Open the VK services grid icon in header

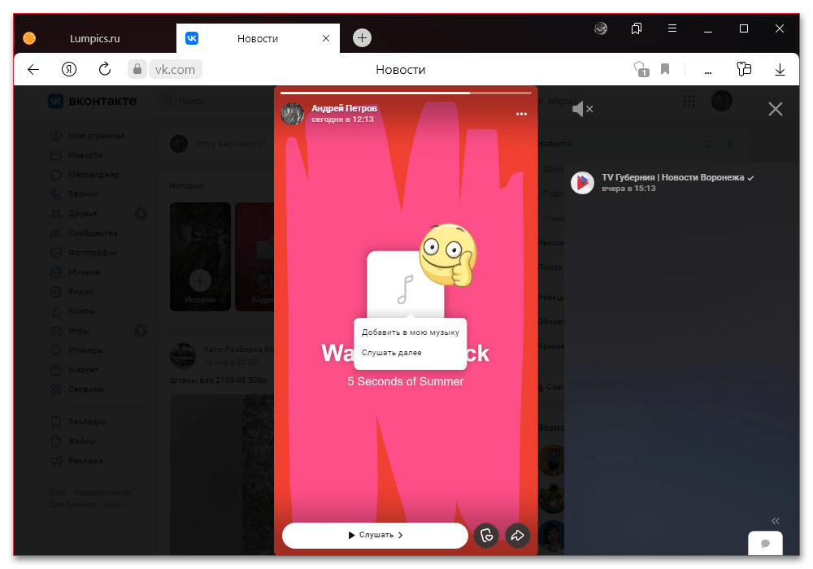(689, 101)
